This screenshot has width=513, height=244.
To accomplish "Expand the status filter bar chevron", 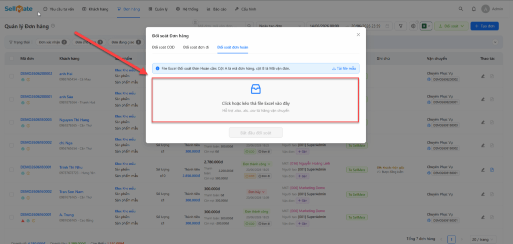I will (495, 42).
